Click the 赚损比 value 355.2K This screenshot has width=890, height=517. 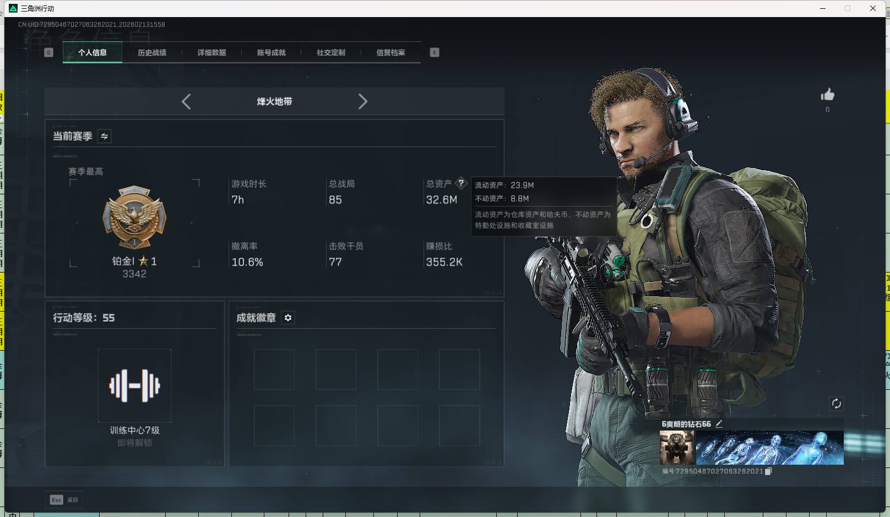(x=444, y=262)
